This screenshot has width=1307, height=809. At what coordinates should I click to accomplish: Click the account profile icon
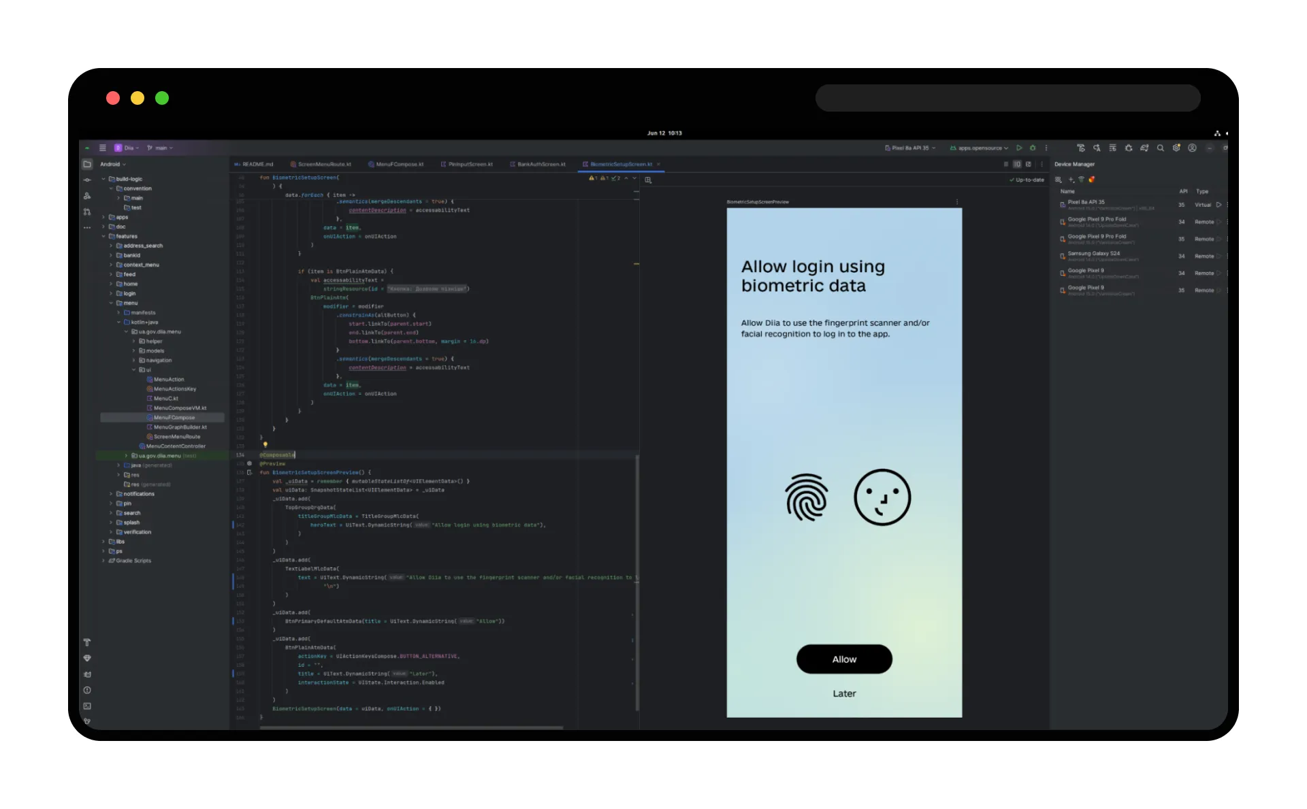click(1192, 148)
